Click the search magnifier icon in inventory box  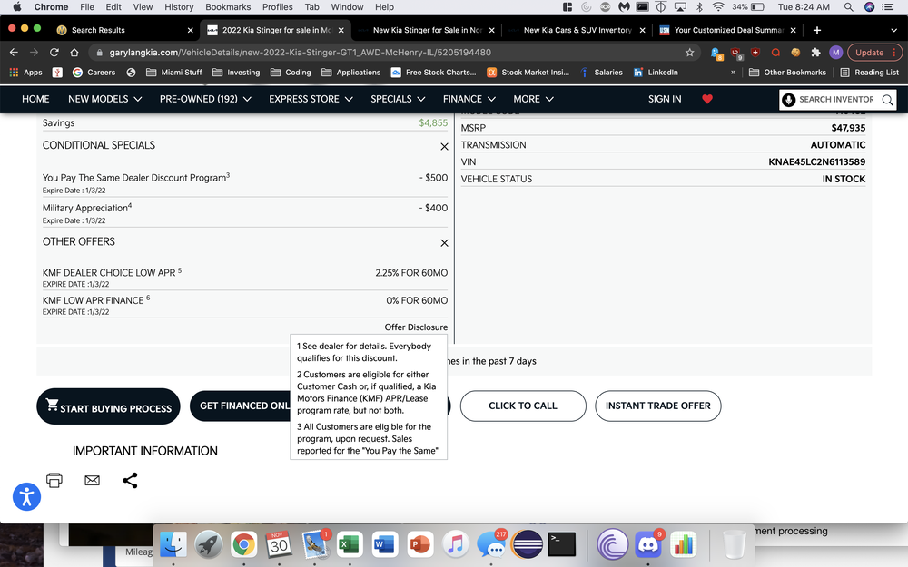pos(887,100)
